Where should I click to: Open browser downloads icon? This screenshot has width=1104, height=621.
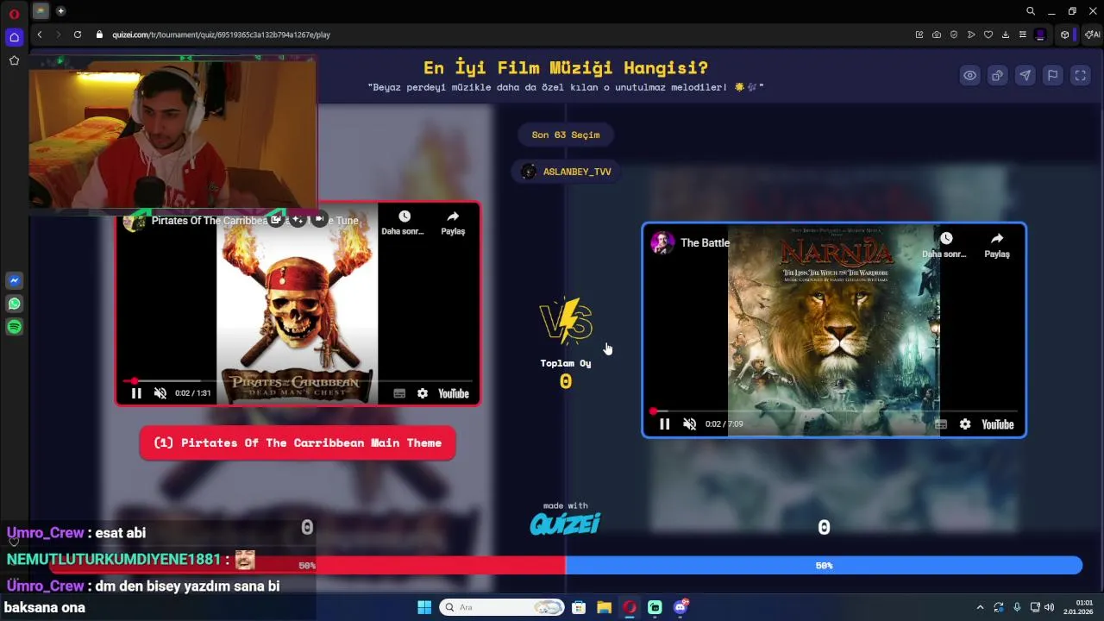tap(1006, 34)
